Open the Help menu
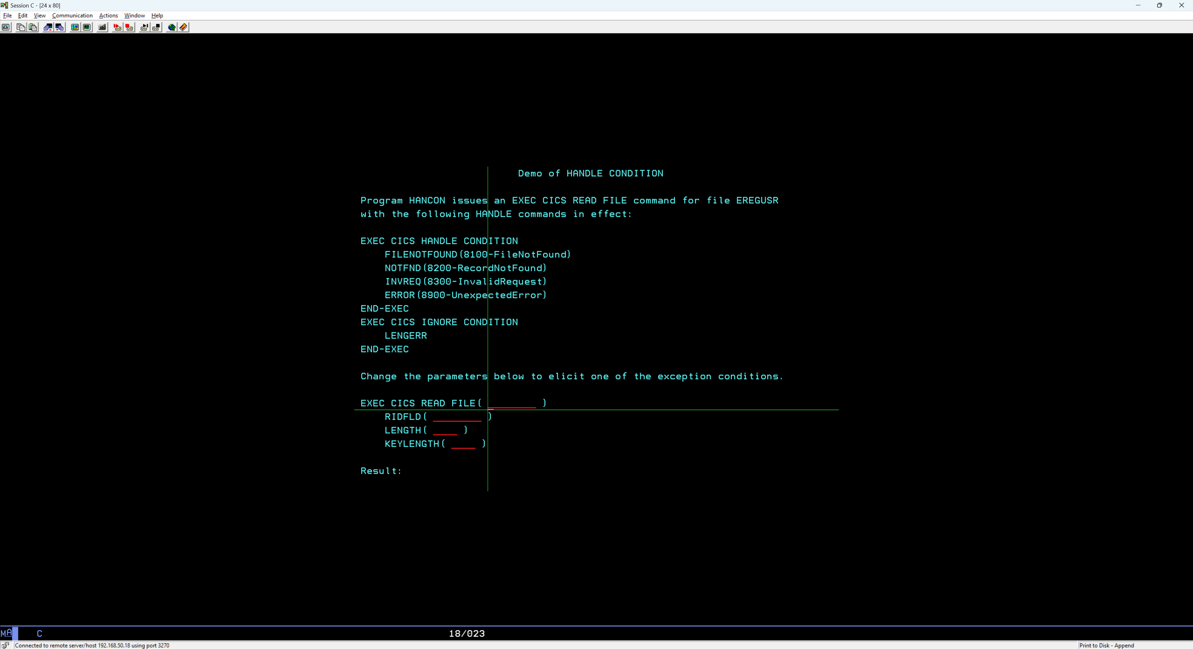 (157, 15)
